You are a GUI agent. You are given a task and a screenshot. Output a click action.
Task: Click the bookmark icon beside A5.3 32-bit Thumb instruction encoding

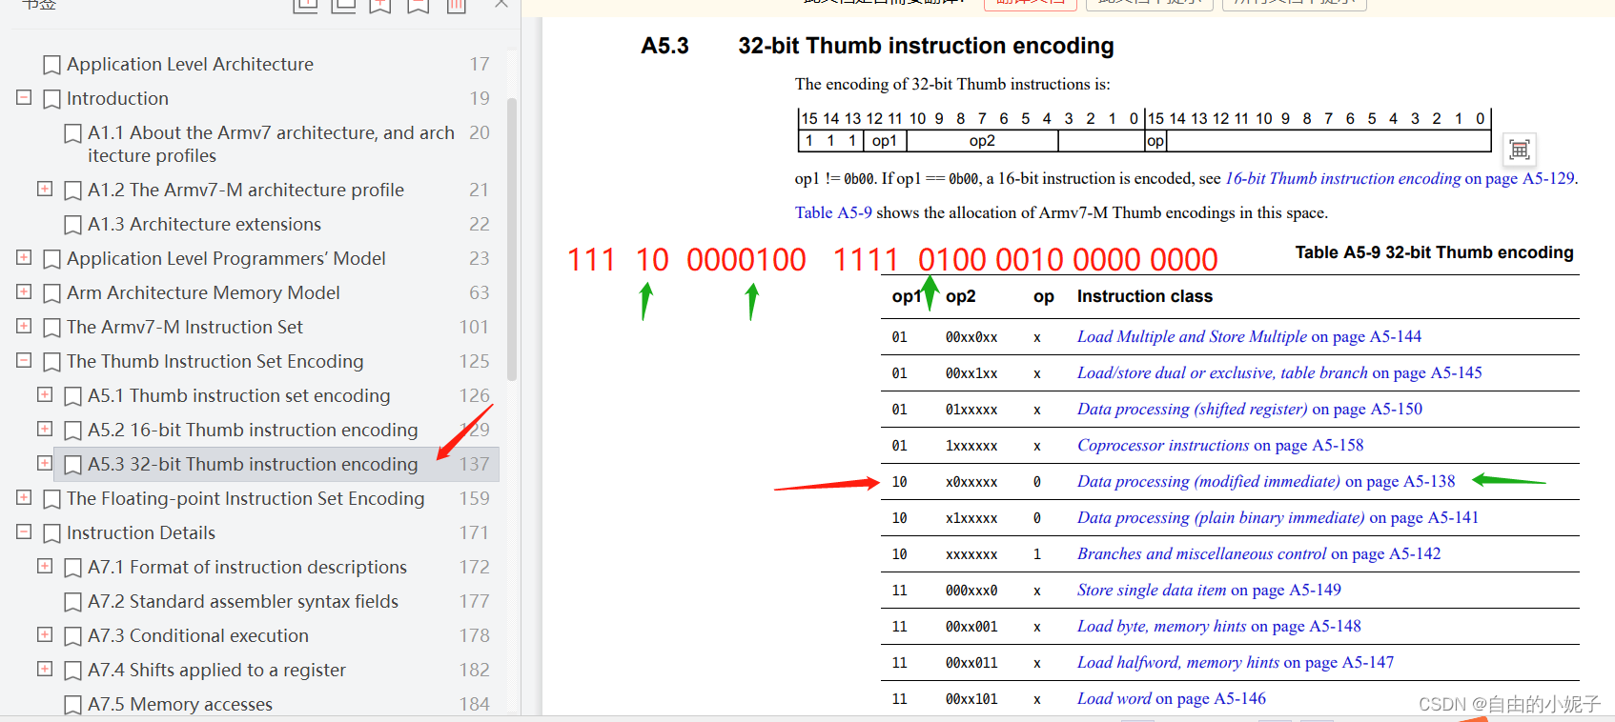(72, 465)
